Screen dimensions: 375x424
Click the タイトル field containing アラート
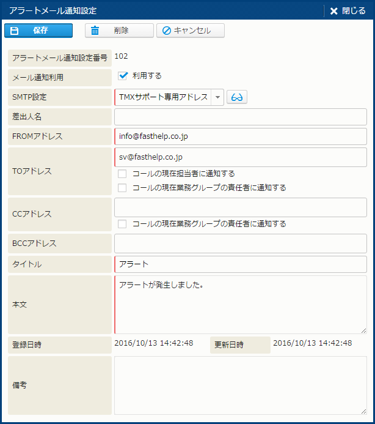tap(240, 264)
